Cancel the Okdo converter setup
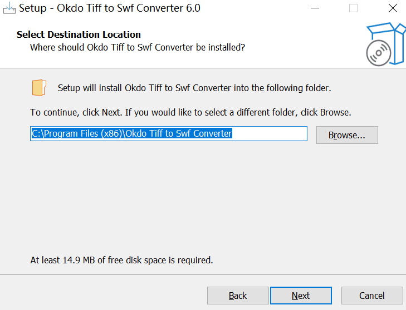This screenshot has height=310, width=406. [x=371, y=296]
